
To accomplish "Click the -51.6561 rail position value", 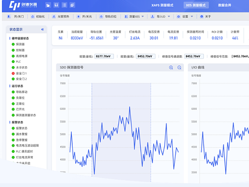I will [x=96, y=38].
